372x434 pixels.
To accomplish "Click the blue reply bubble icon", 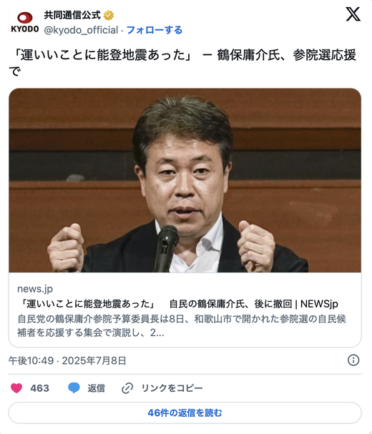I will pyautogui.click(x=74, y=388).
